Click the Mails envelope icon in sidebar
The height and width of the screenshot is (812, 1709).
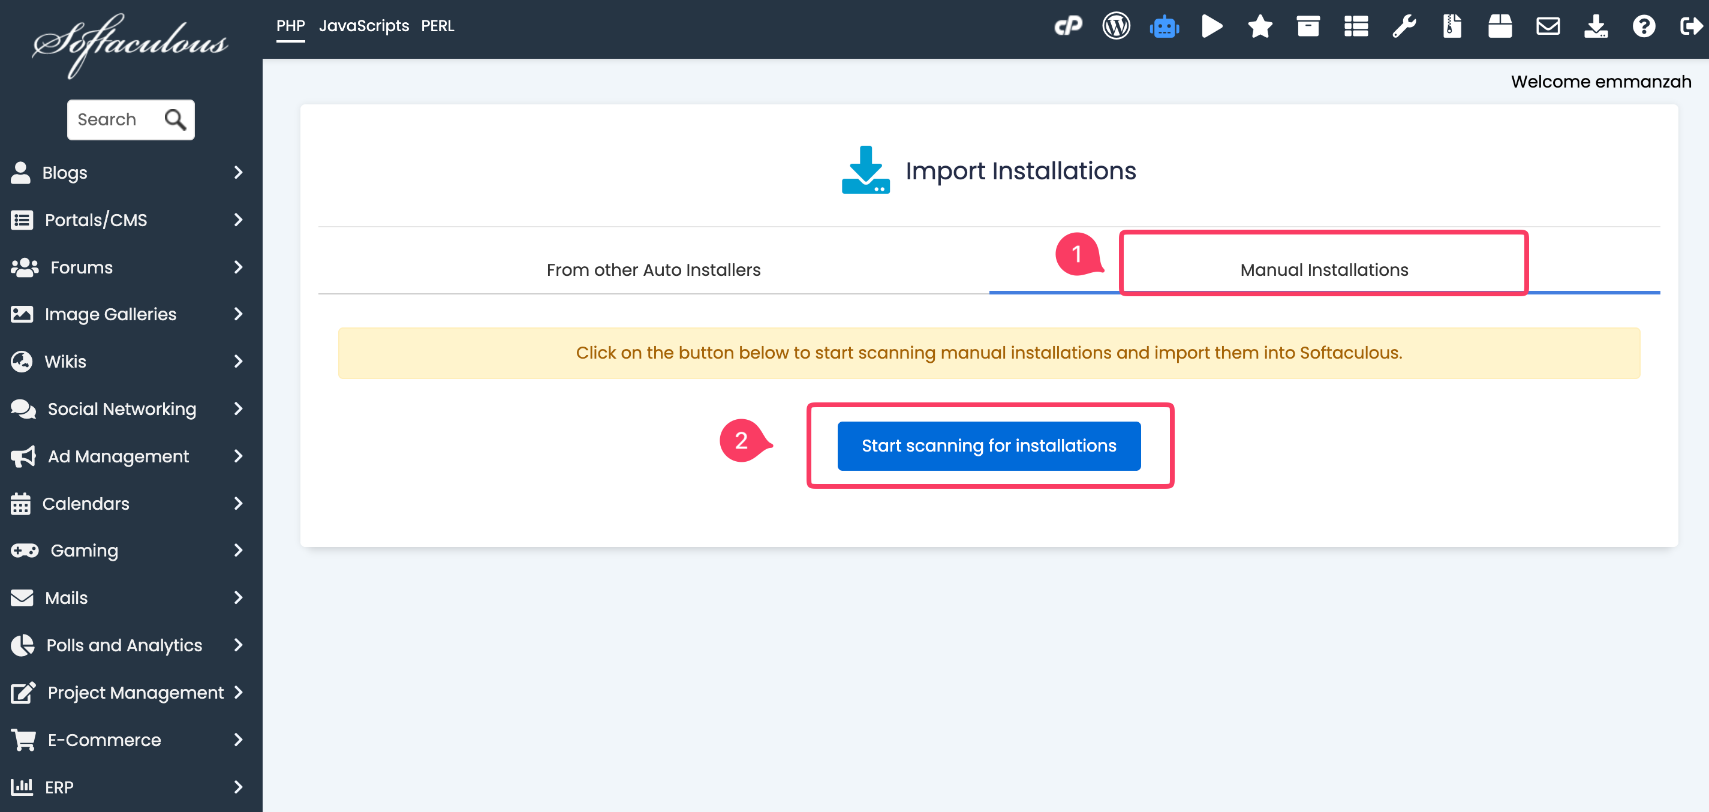click(22, 598)
